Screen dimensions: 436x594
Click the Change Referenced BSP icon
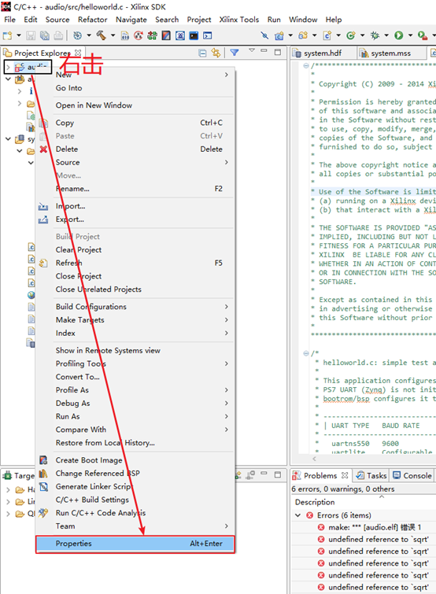tap(43, 474)
